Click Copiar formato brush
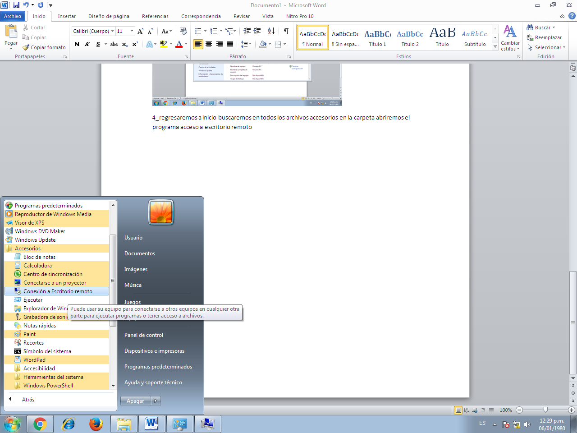Screen dimensions: 577x433 pyautogui.click(x=44, y=47)
